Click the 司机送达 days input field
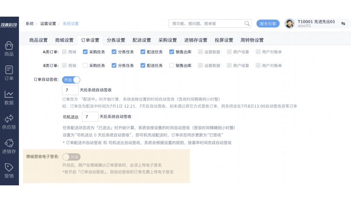Image resolution: width=351 pixels, height=202 pixels. point(90,117)
